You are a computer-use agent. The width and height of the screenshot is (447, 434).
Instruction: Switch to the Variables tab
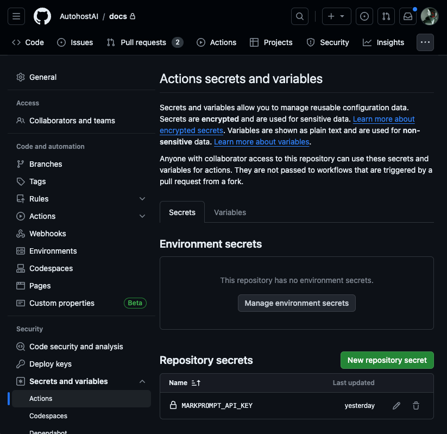[x=230, y=212]
